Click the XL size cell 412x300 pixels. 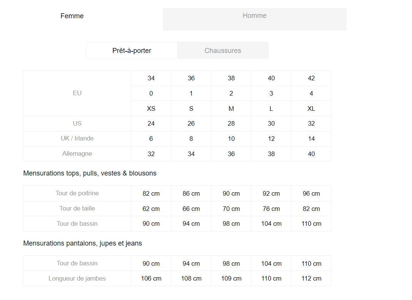[x=311, y=109]
